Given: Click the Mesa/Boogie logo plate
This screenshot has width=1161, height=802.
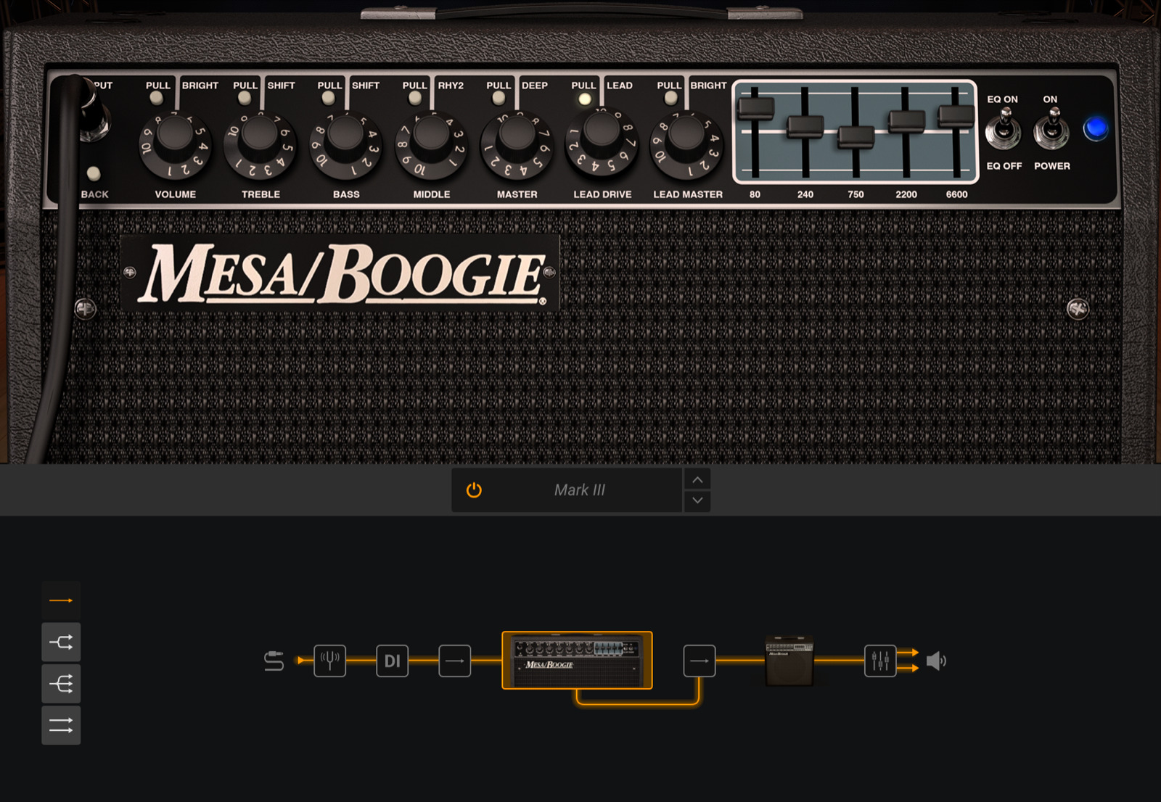Looking at the screenshot, I should click(340, 273).
